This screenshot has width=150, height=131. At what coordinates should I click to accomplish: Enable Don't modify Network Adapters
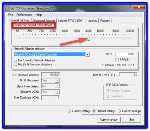point(34,60)
